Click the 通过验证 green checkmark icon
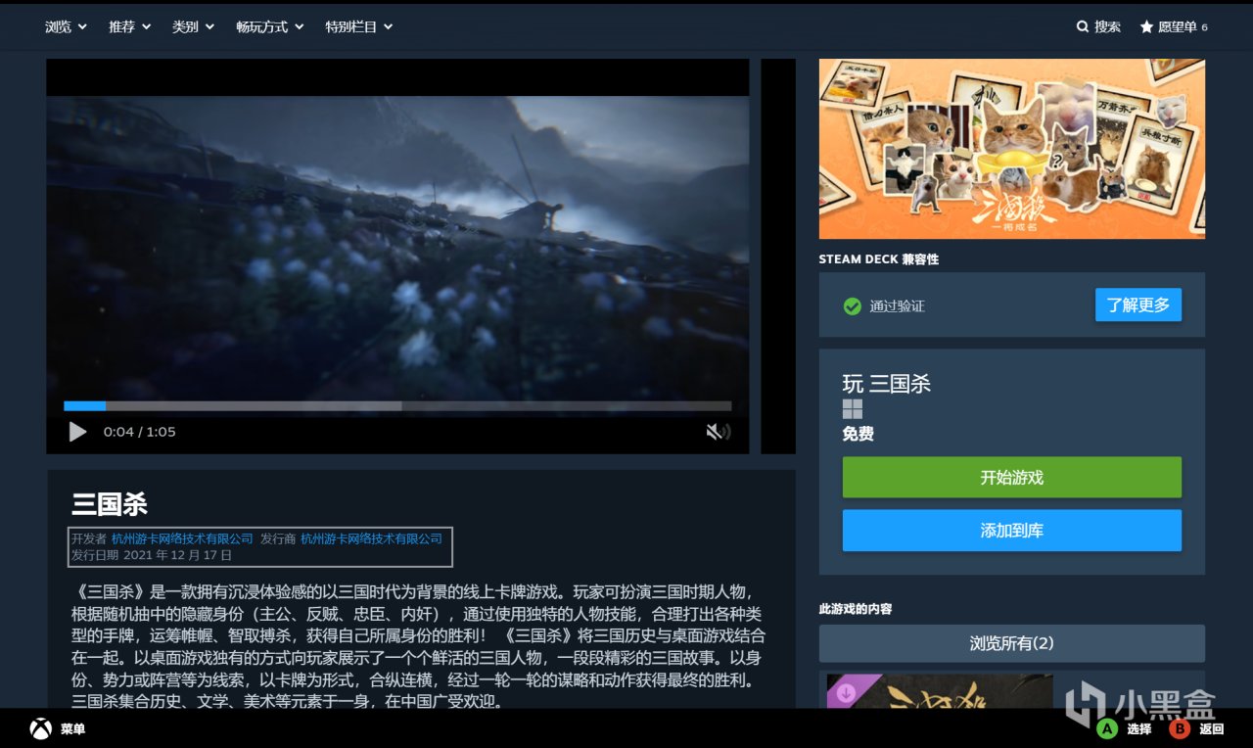 tap(853, 306)
